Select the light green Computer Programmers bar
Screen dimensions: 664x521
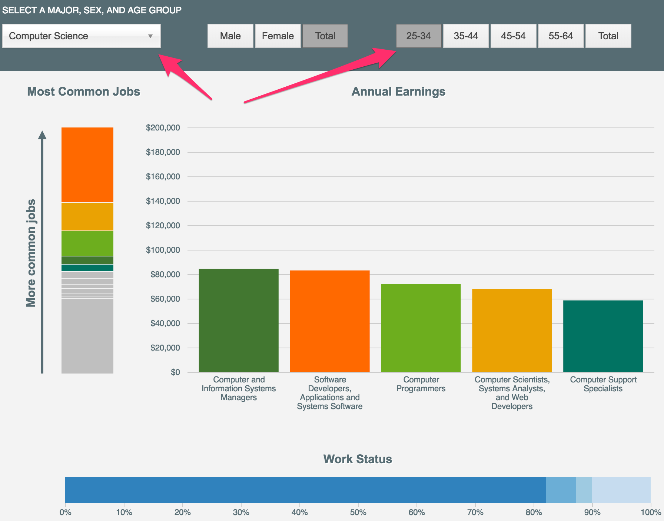pos(421,328)
